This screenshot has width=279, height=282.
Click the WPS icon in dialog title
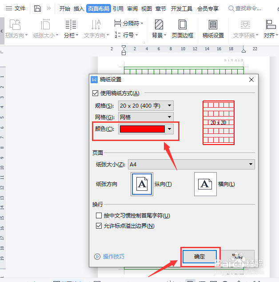pos(94,80)
